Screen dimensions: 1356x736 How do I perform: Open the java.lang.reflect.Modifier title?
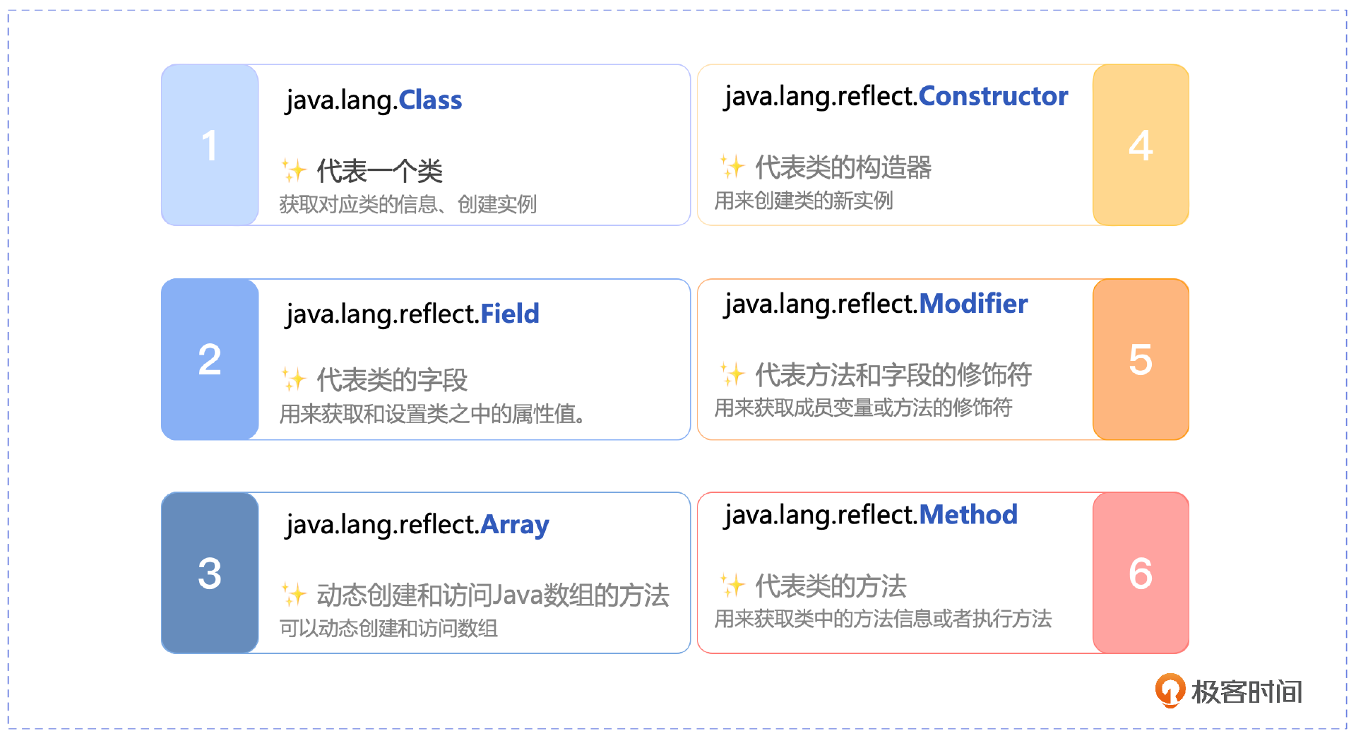[876, 304]
